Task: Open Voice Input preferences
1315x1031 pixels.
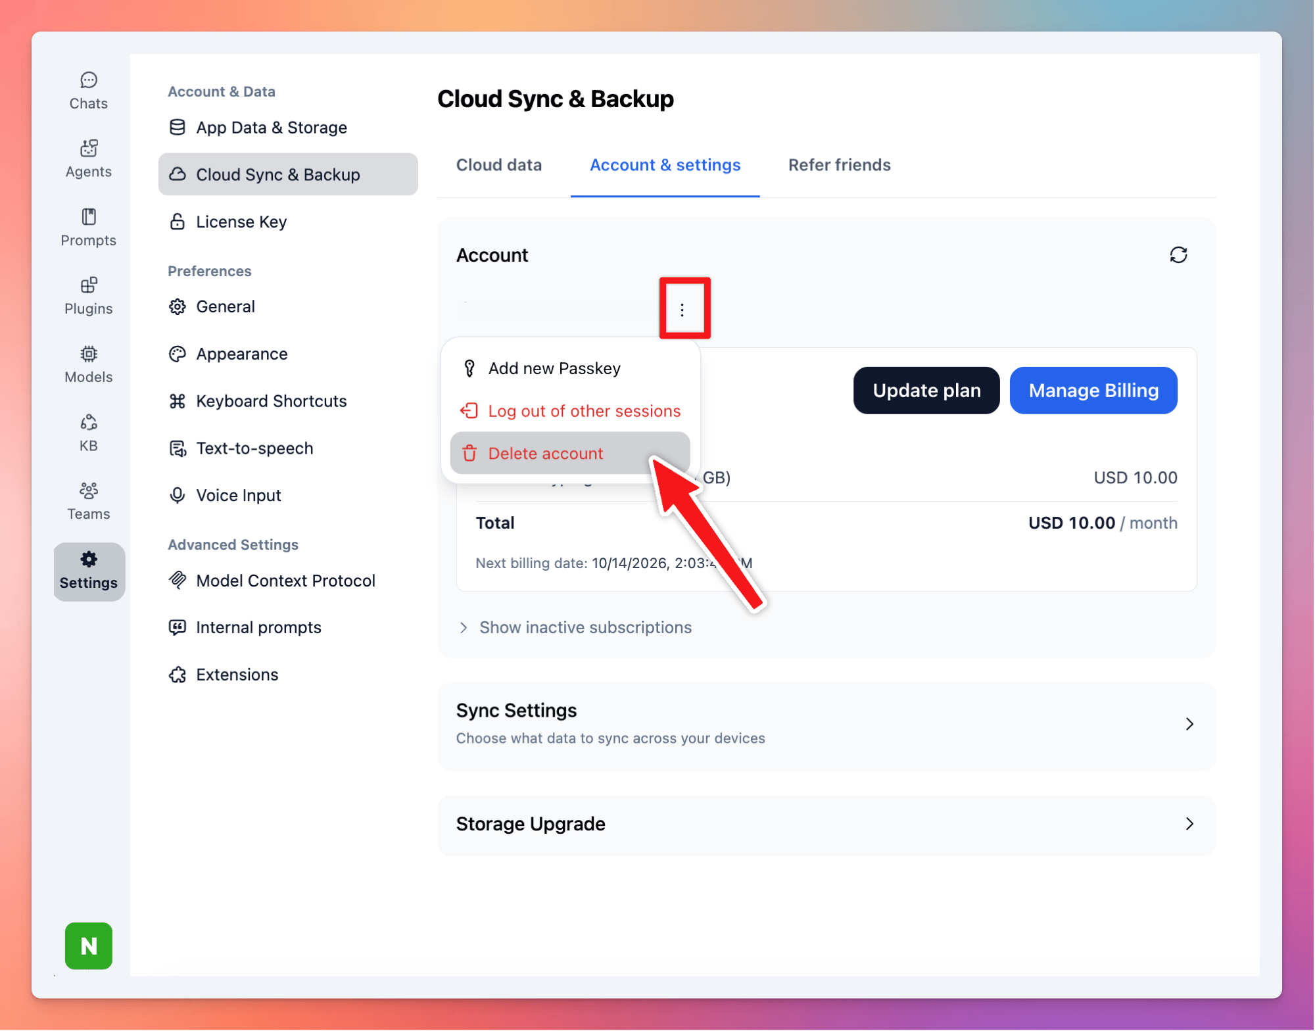Action: coord(288,495)
